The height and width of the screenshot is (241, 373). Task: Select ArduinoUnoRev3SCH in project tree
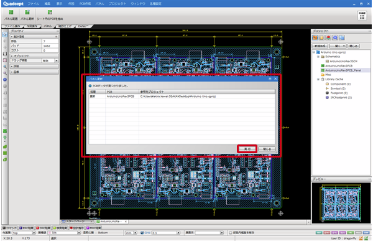click(x=344, y=61)
